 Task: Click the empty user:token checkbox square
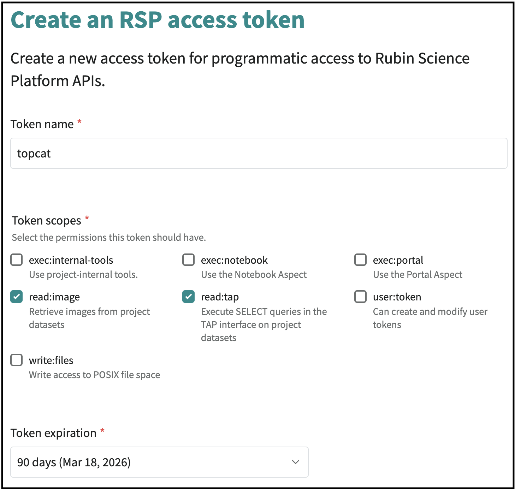coord(360,297)
